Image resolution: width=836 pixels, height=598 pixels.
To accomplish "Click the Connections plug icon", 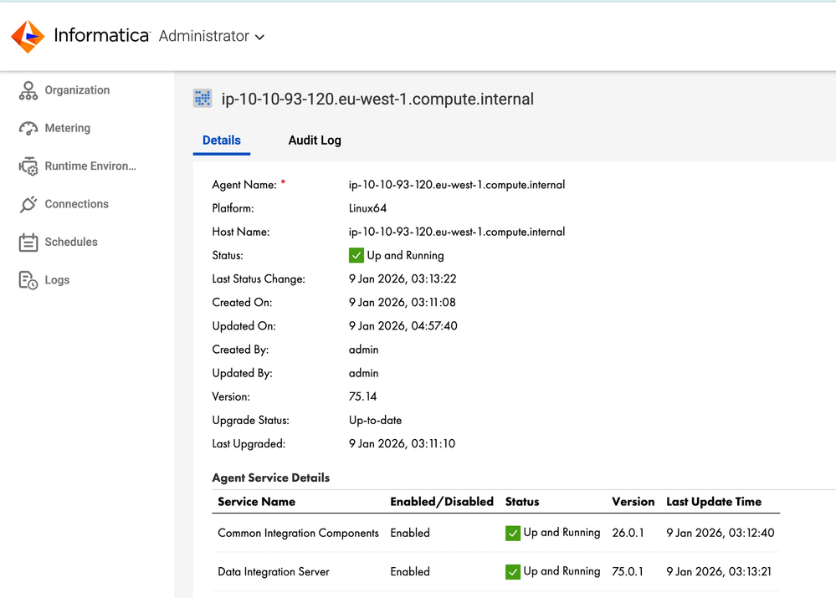I will (x=28, y=204).
